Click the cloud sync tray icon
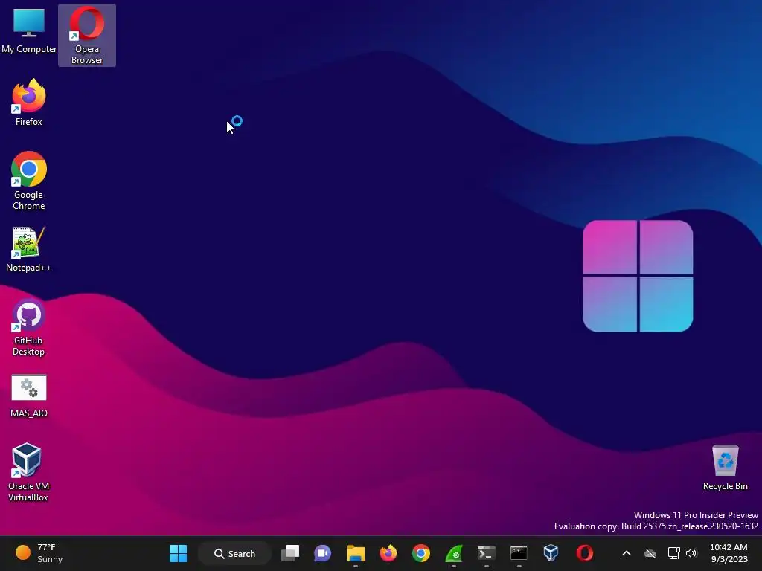Viewport: 762px width, 571px height. 650,553
